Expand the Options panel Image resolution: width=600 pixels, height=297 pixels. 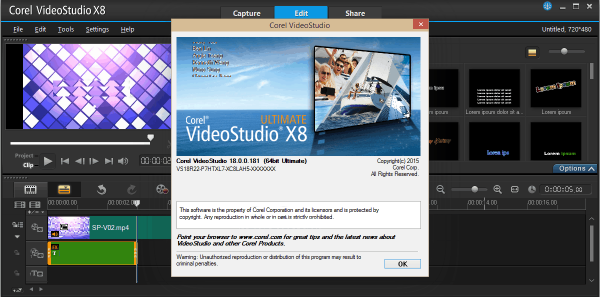[x=575, y=168]
